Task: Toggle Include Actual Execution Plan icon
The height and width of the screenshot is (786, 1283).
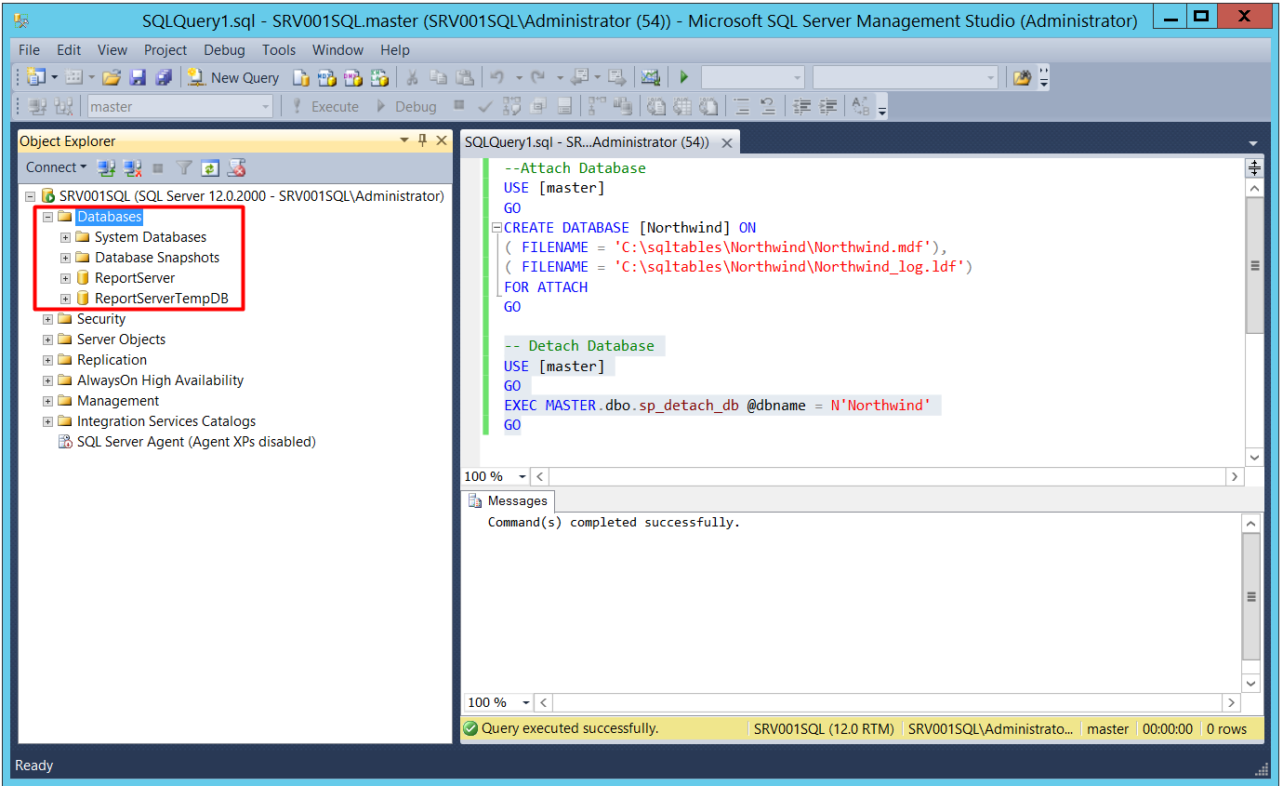Action: [597, 106]
